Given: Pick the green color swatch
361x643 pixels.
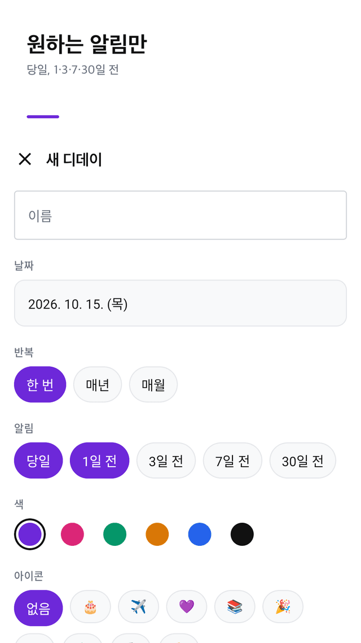Looking at the screenshot, I should (x=115, y=534).
